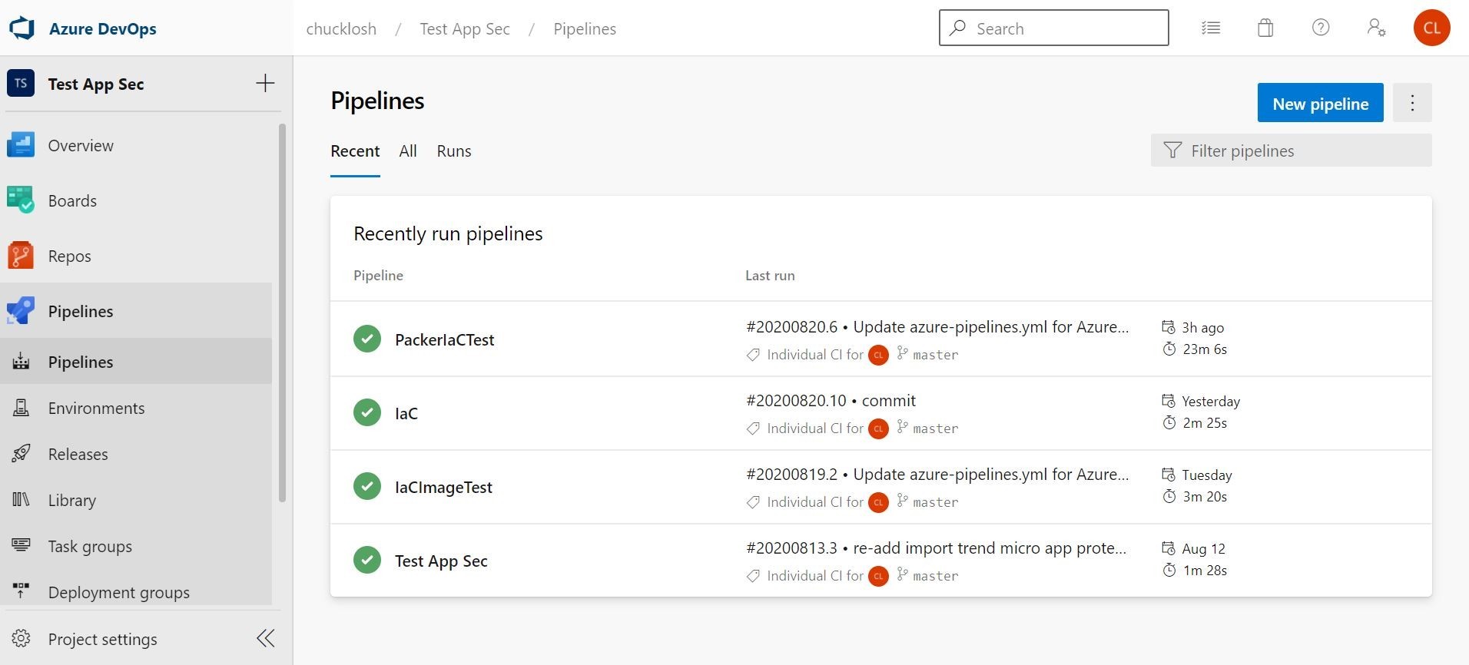The height and width of the screenshot is (665, 1469).
Task: Open the Help question mark icon
Action: pyautogui.click(x=1321, y=28)
